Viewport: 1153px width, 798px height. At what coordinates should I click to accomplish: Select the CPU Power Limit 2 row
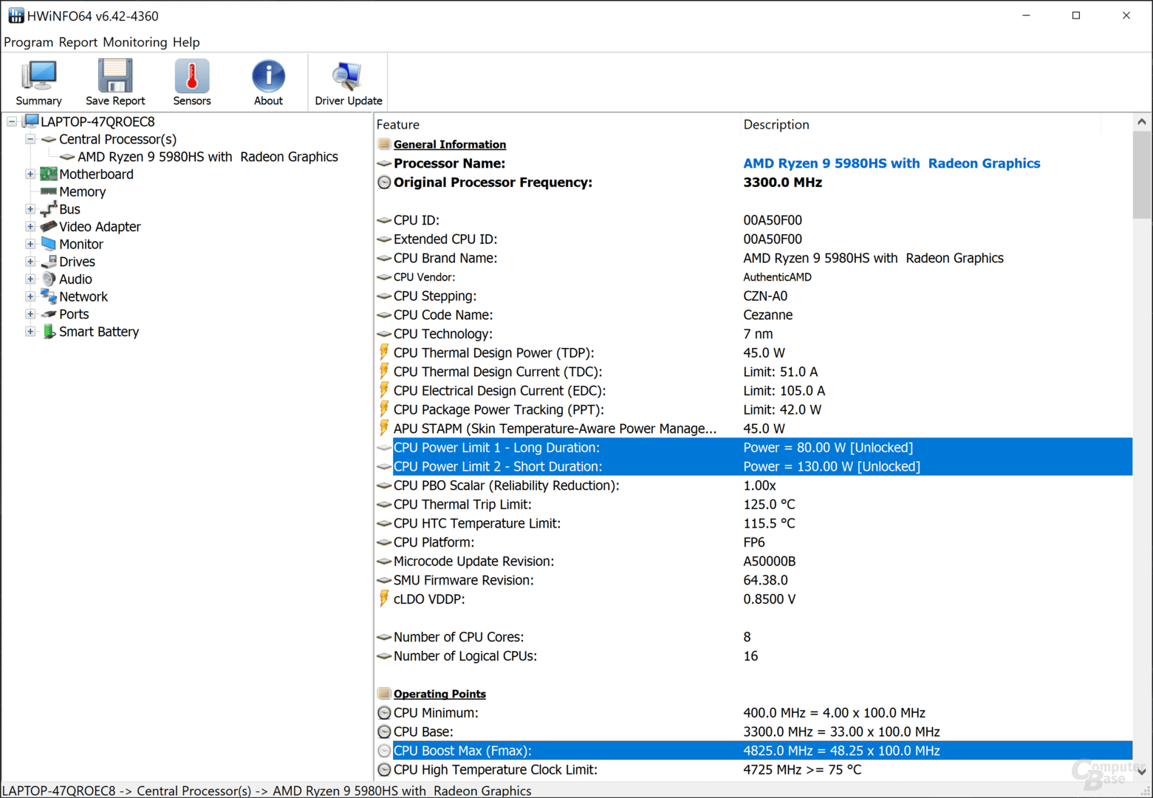(x=753, y=466)
